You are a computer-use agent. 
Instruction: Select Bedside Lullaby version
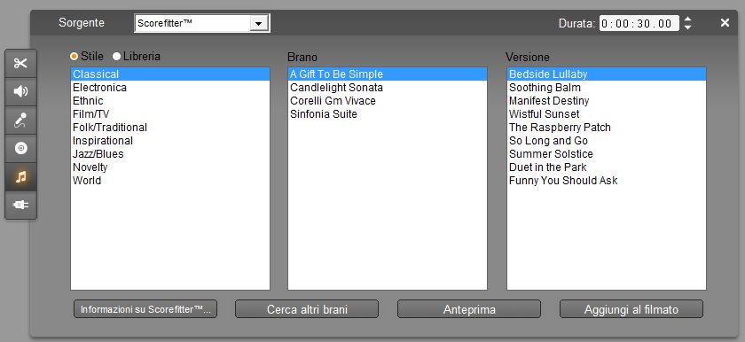(607, 74)
